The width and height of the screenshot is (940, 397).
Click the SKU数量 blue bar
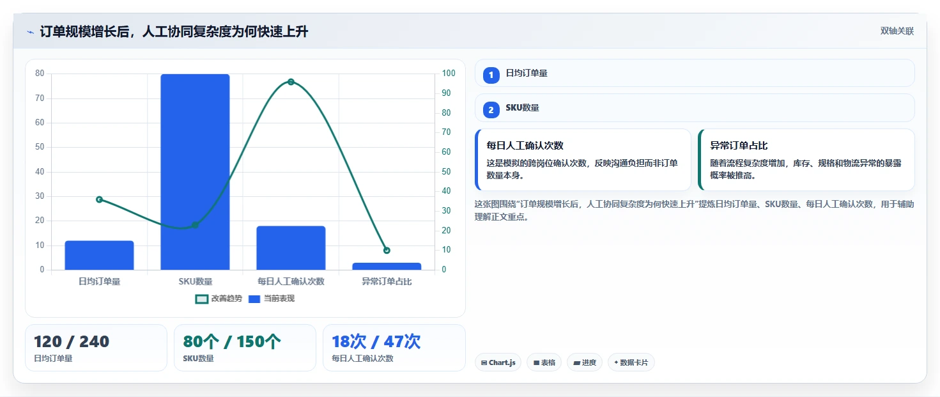195,172
